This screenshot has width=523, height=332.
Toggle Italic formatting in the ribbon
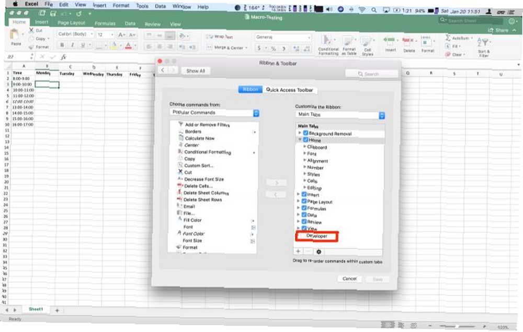point(72,45)
